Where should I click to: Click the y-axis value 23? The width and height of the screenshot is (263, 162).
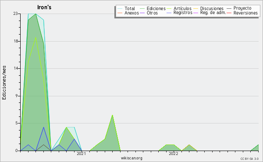pos(15,14)
